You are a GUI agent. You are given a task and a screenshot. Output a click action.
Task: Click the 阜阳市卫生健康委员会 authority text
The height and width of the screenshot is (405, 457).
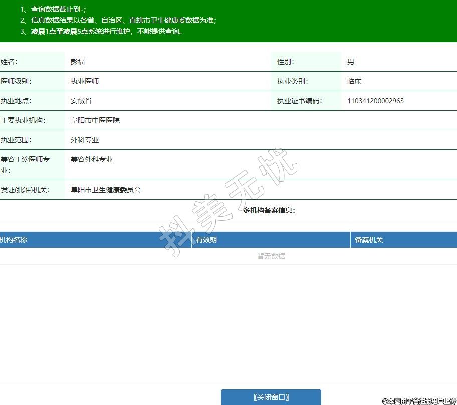[106, 190]
